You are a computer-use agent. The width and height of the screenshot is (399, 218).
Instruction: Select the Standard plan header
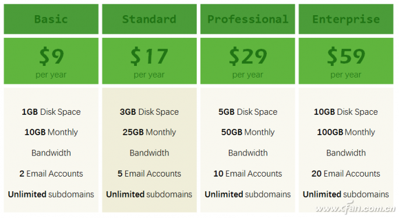click(149, 19)
